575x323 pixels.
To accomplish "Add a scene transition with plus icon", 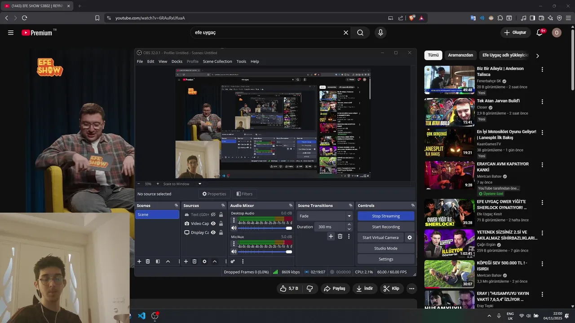I will point(331,236).
